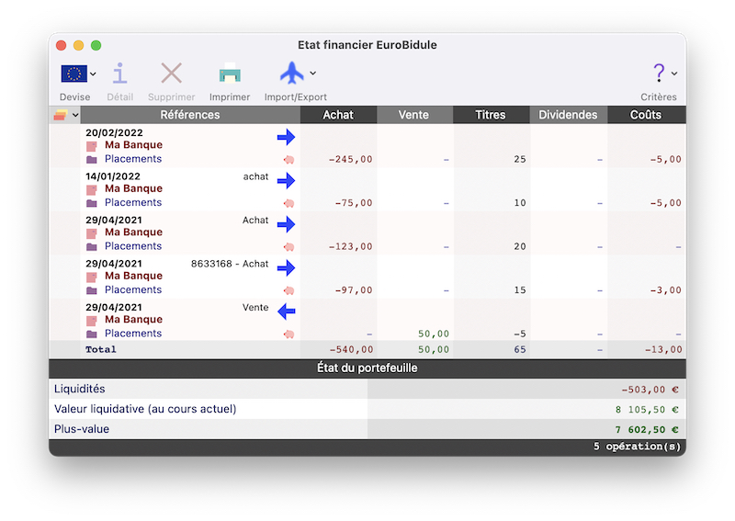Click the Liquidités amount -503,00 €
The width and height of the screenshot is (735, 521).
pyautogui.click(x=650, y=390)
